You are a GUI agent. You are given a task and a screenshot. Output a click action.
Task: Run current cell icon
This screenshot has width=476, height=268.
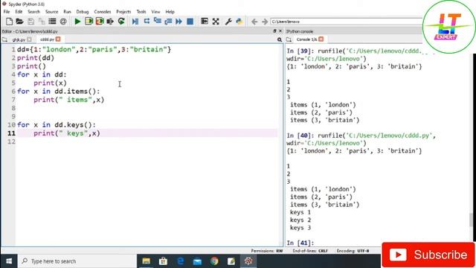pos(89,22)
